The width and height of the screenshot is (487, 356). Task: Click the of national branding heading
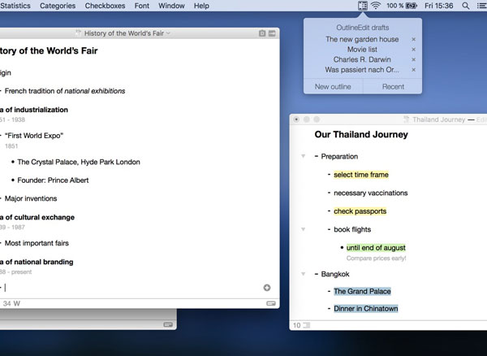(x=37, y=262)
